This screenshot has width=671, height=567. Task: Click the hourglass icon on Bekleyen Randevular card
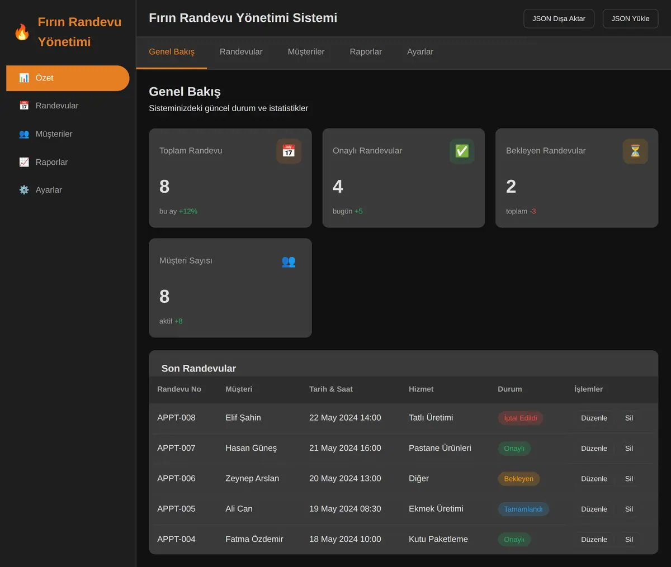[x=635, y=151]
